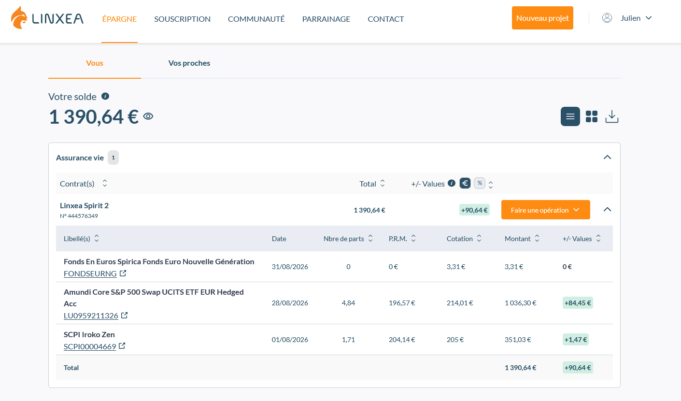Switch to list view layout
This screenshot has width=681, height=401.
click(x=570, y=116)
